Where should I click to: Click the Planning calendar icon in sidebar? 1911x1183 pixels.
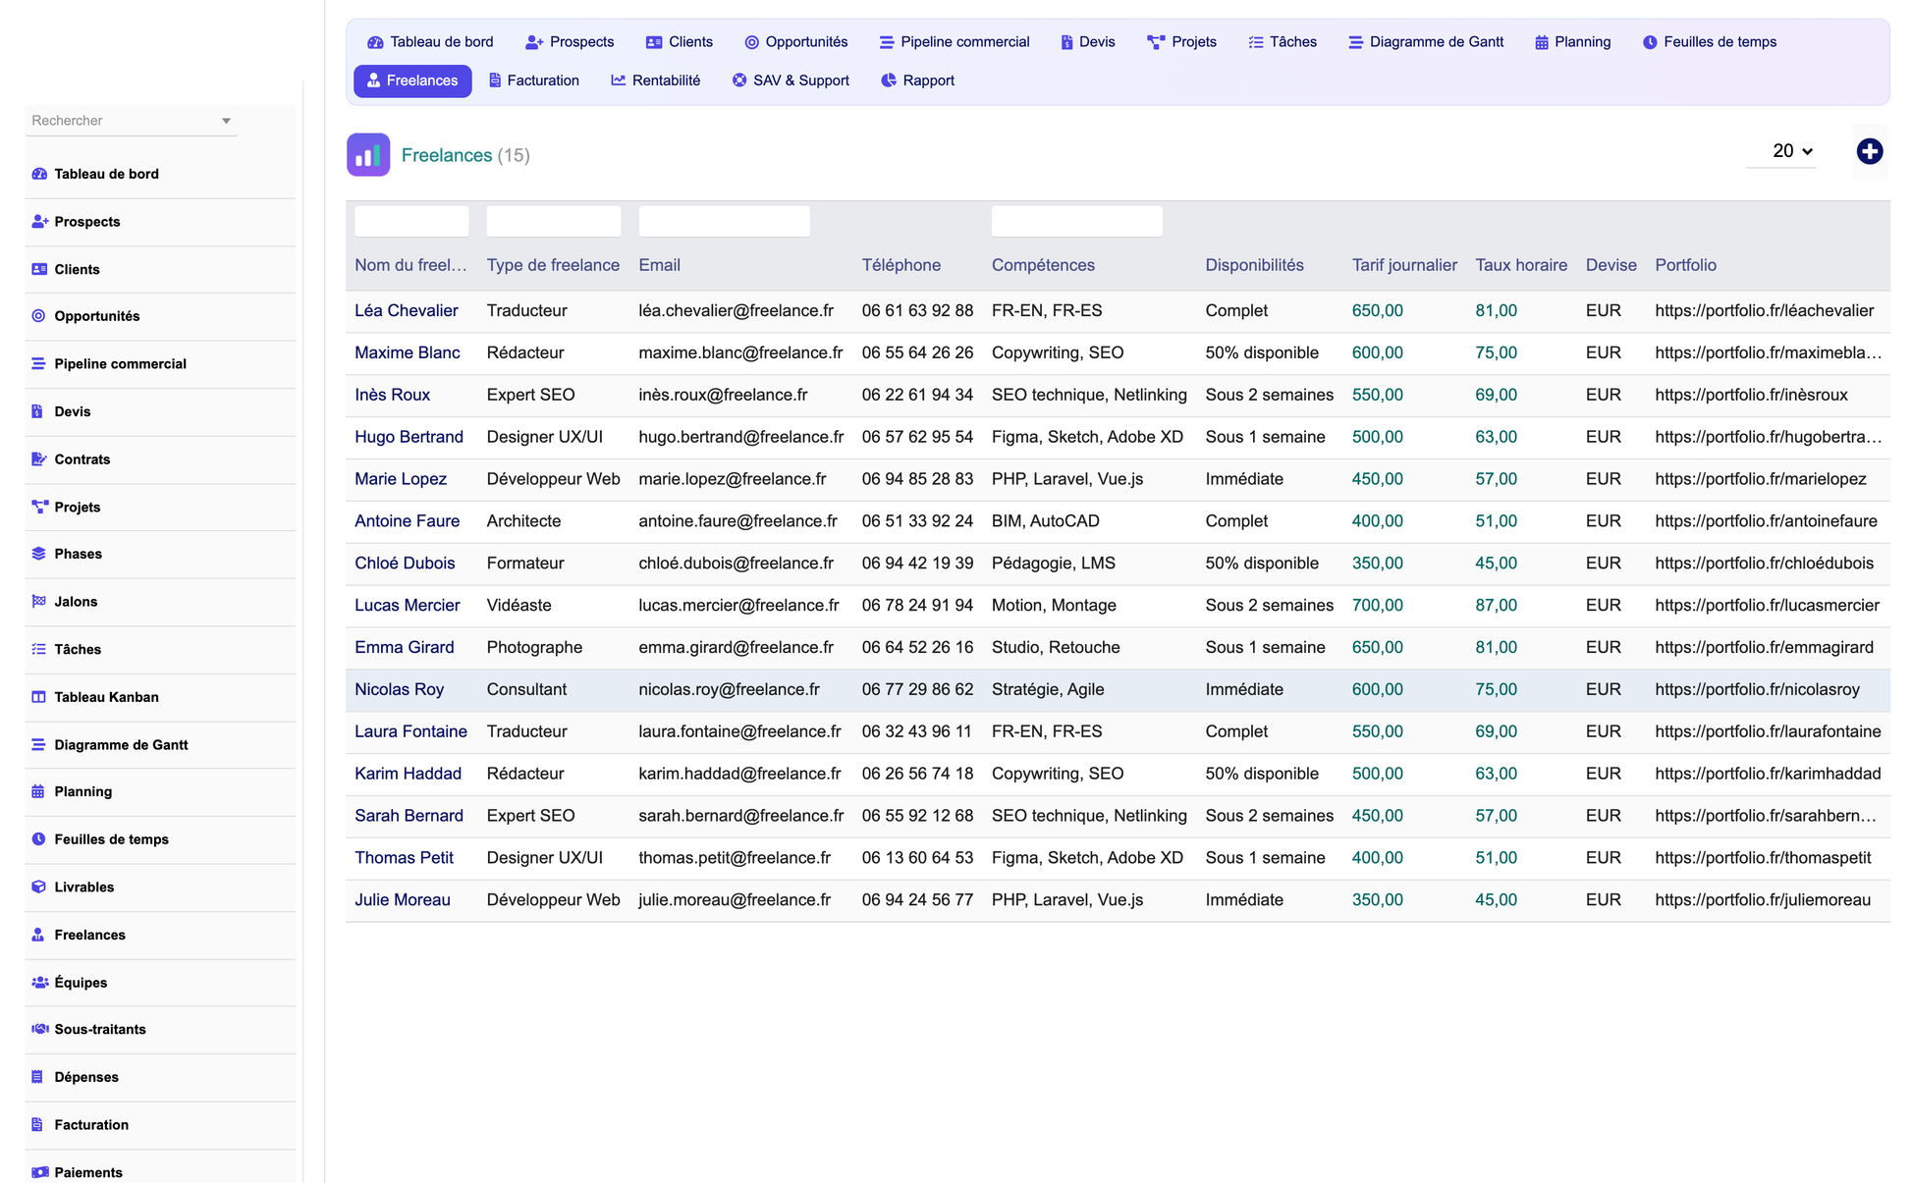[38, 791]
